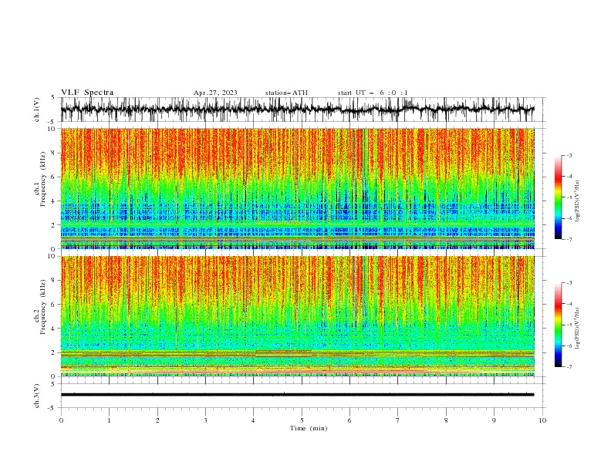The width and height of the screenshot is (611, 472).
Task: Click the "3" time axis tick label
Action: coord(205,420)
